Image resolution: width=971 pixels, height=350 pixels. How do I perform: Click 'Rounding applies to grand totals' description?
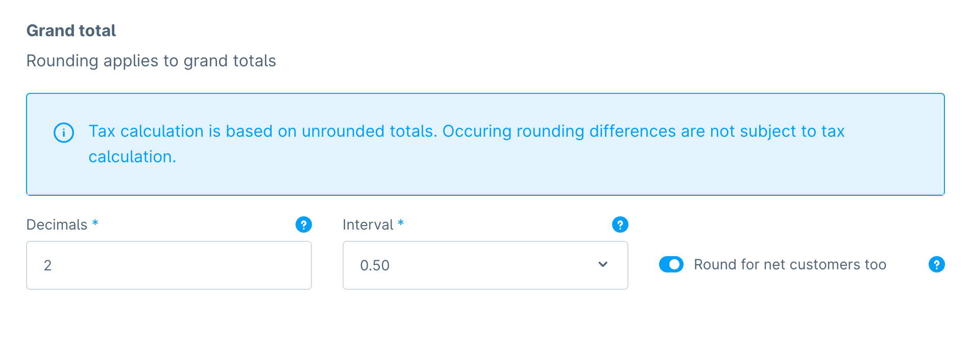tap(151, 61)
